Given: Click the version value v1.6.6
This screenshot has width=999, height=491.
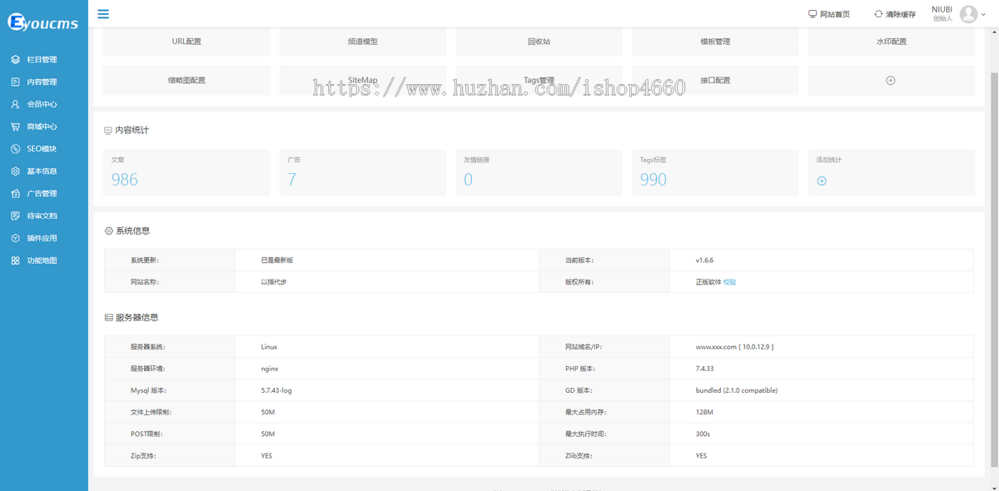Looking at the screenshot, I should click(x=706, y=260).
